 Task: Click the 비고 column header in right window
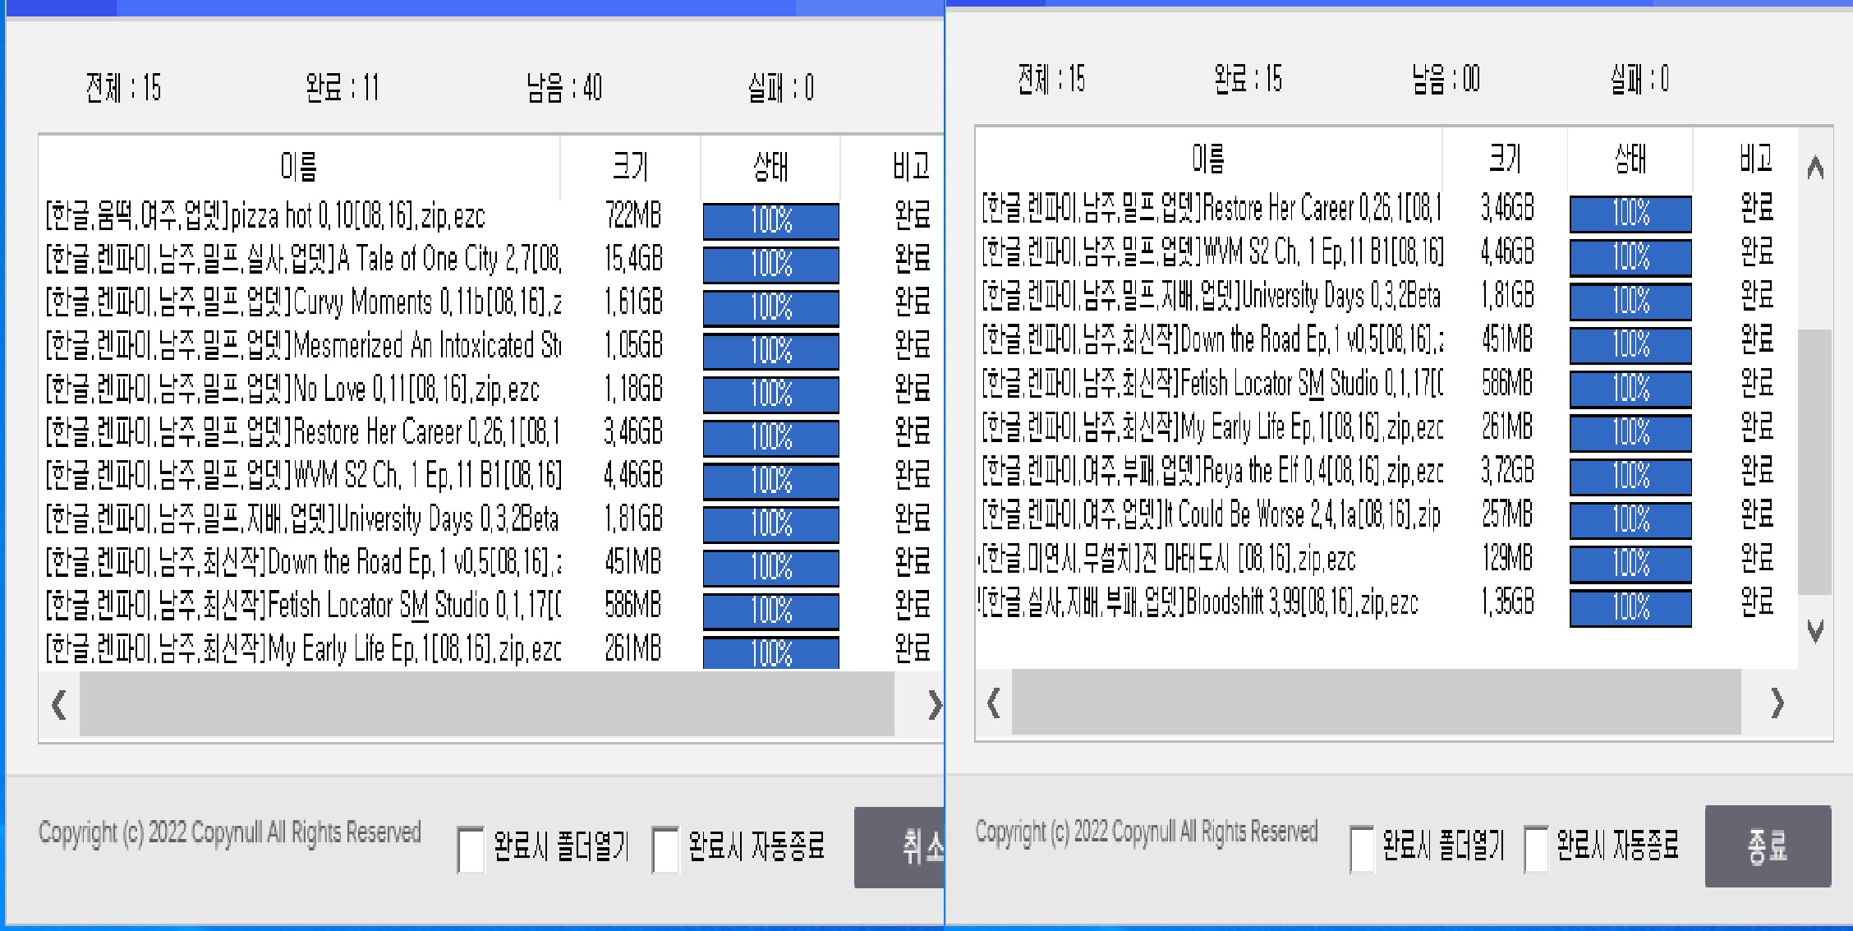coord(1755,159)
